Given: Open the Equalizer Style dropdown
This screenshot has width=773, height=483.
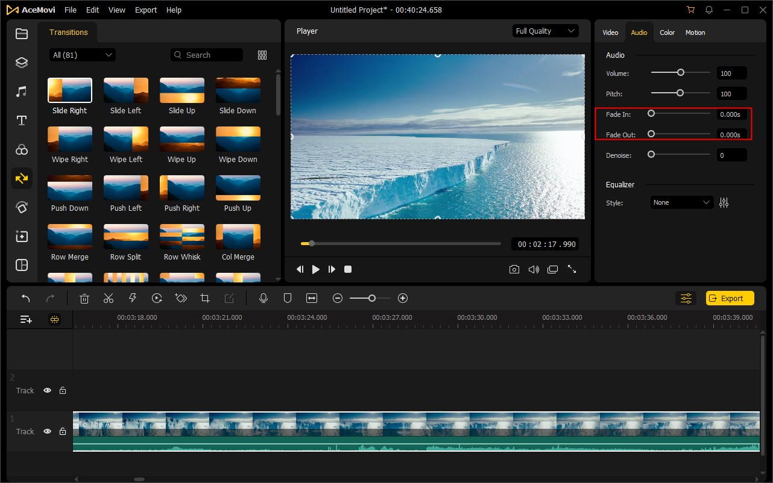Looking at the screenshot, I should [681, 203].
